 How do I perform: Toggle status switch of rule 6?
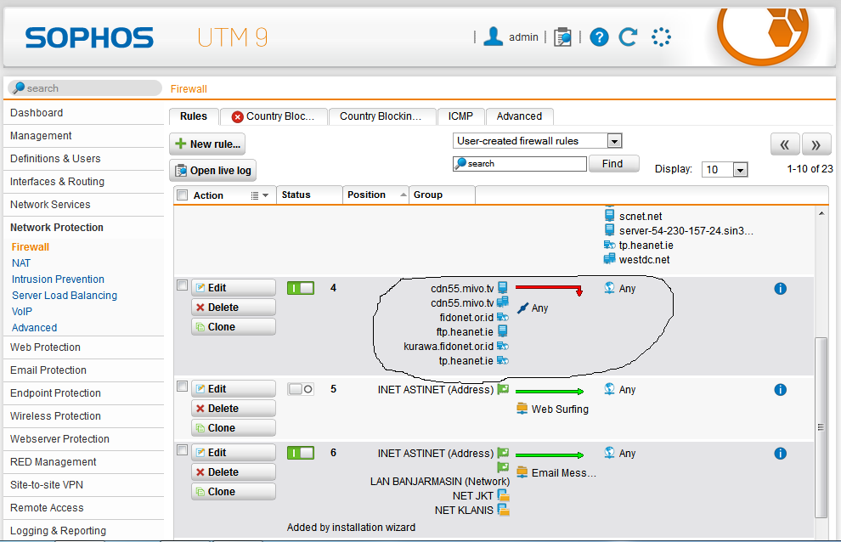(301, 453)
